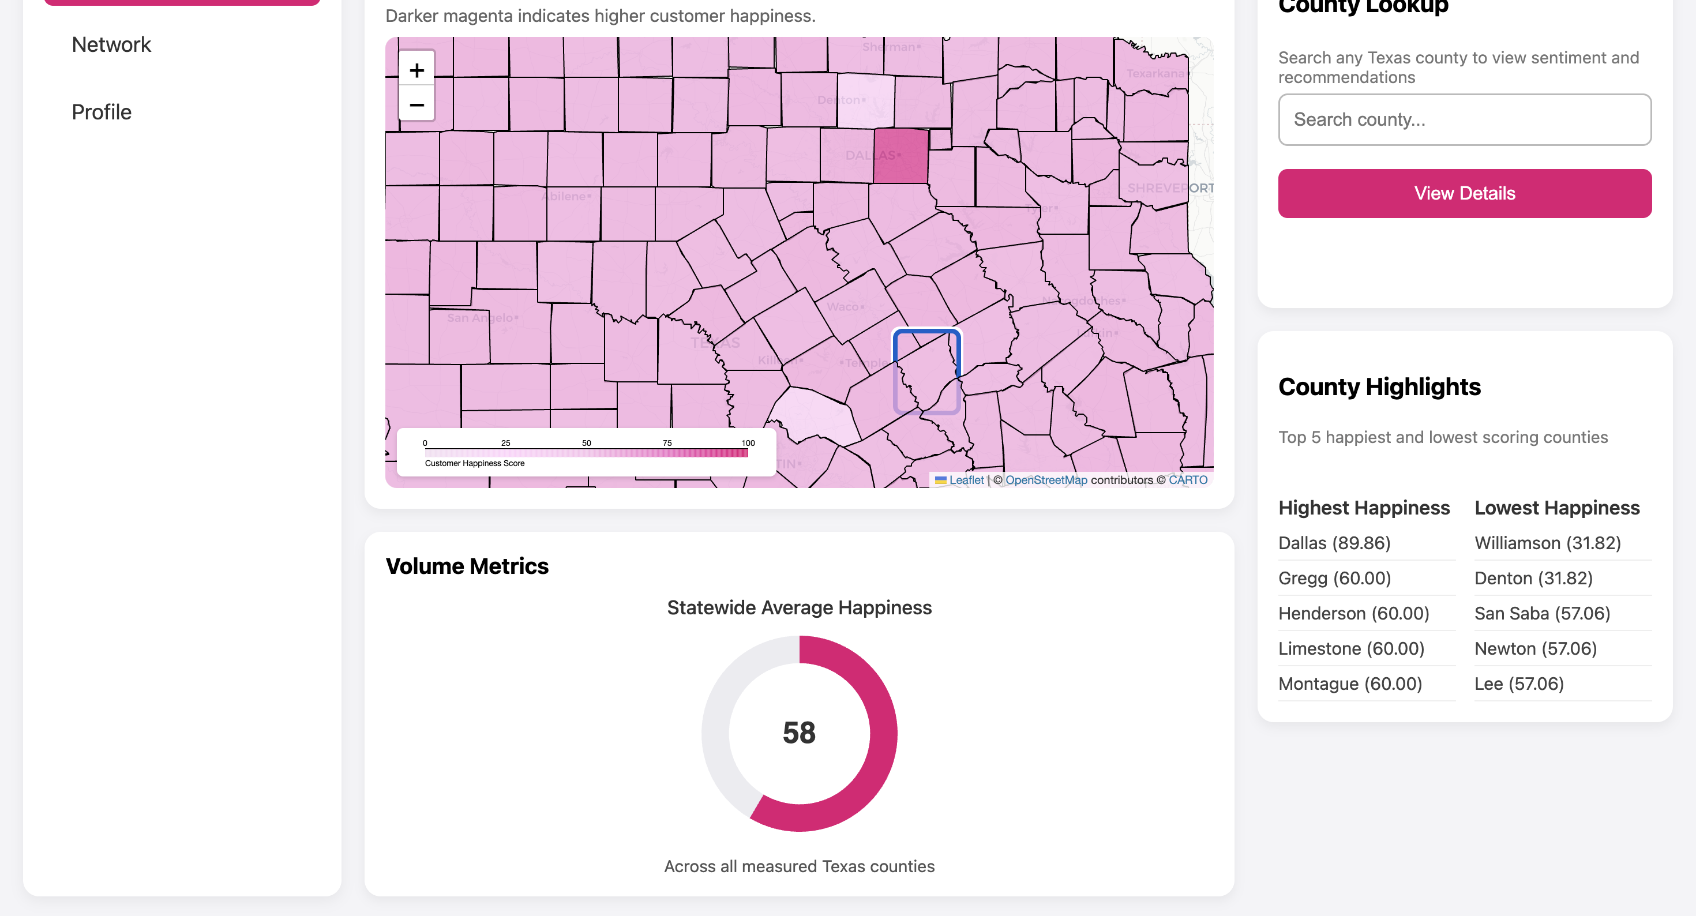Select Williamson (31.82) in lowest list

(1547, 543)
